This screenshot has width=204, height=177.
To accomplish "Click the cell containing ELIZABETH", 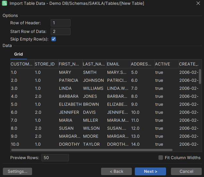I will coord(70,104).
